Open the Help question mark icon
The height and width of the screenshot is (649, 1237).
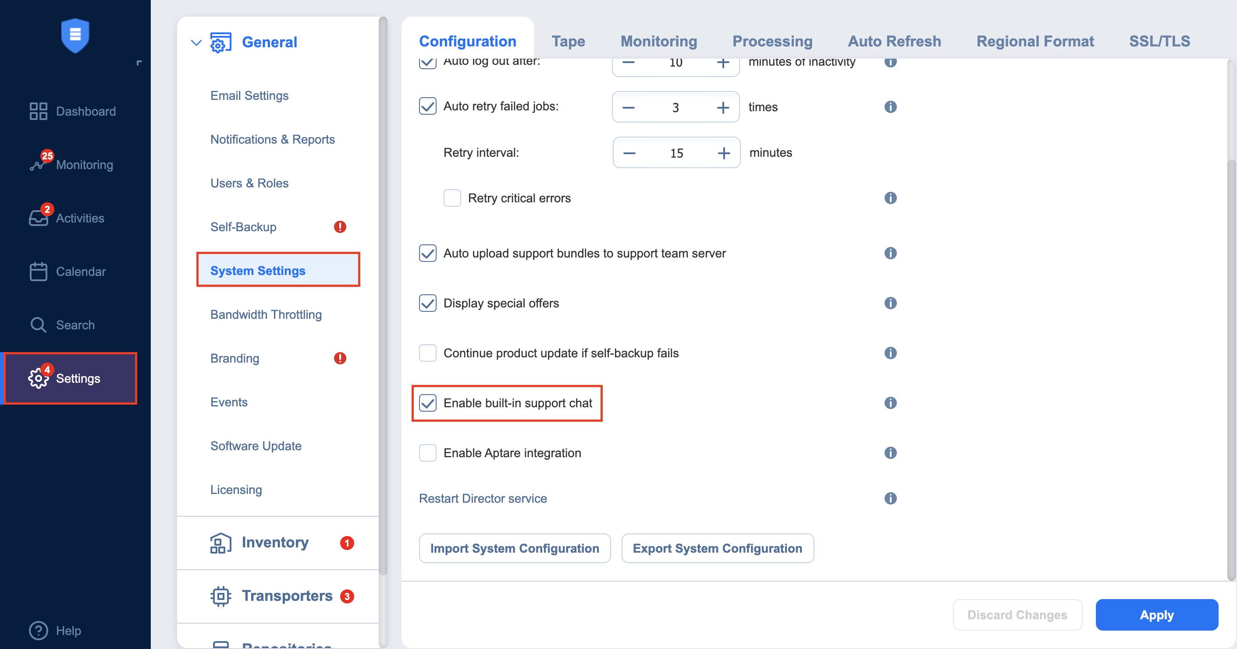(x=39, y=630)
